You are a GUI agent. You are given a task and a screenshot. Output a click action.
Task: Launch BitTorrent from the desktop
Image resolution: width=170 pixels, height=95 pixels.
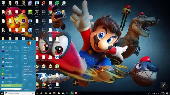coord(30,4)
